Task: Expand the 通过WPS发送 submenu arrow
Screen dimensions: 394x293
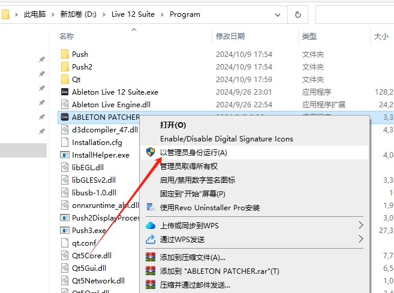Action: click(360, 239)
